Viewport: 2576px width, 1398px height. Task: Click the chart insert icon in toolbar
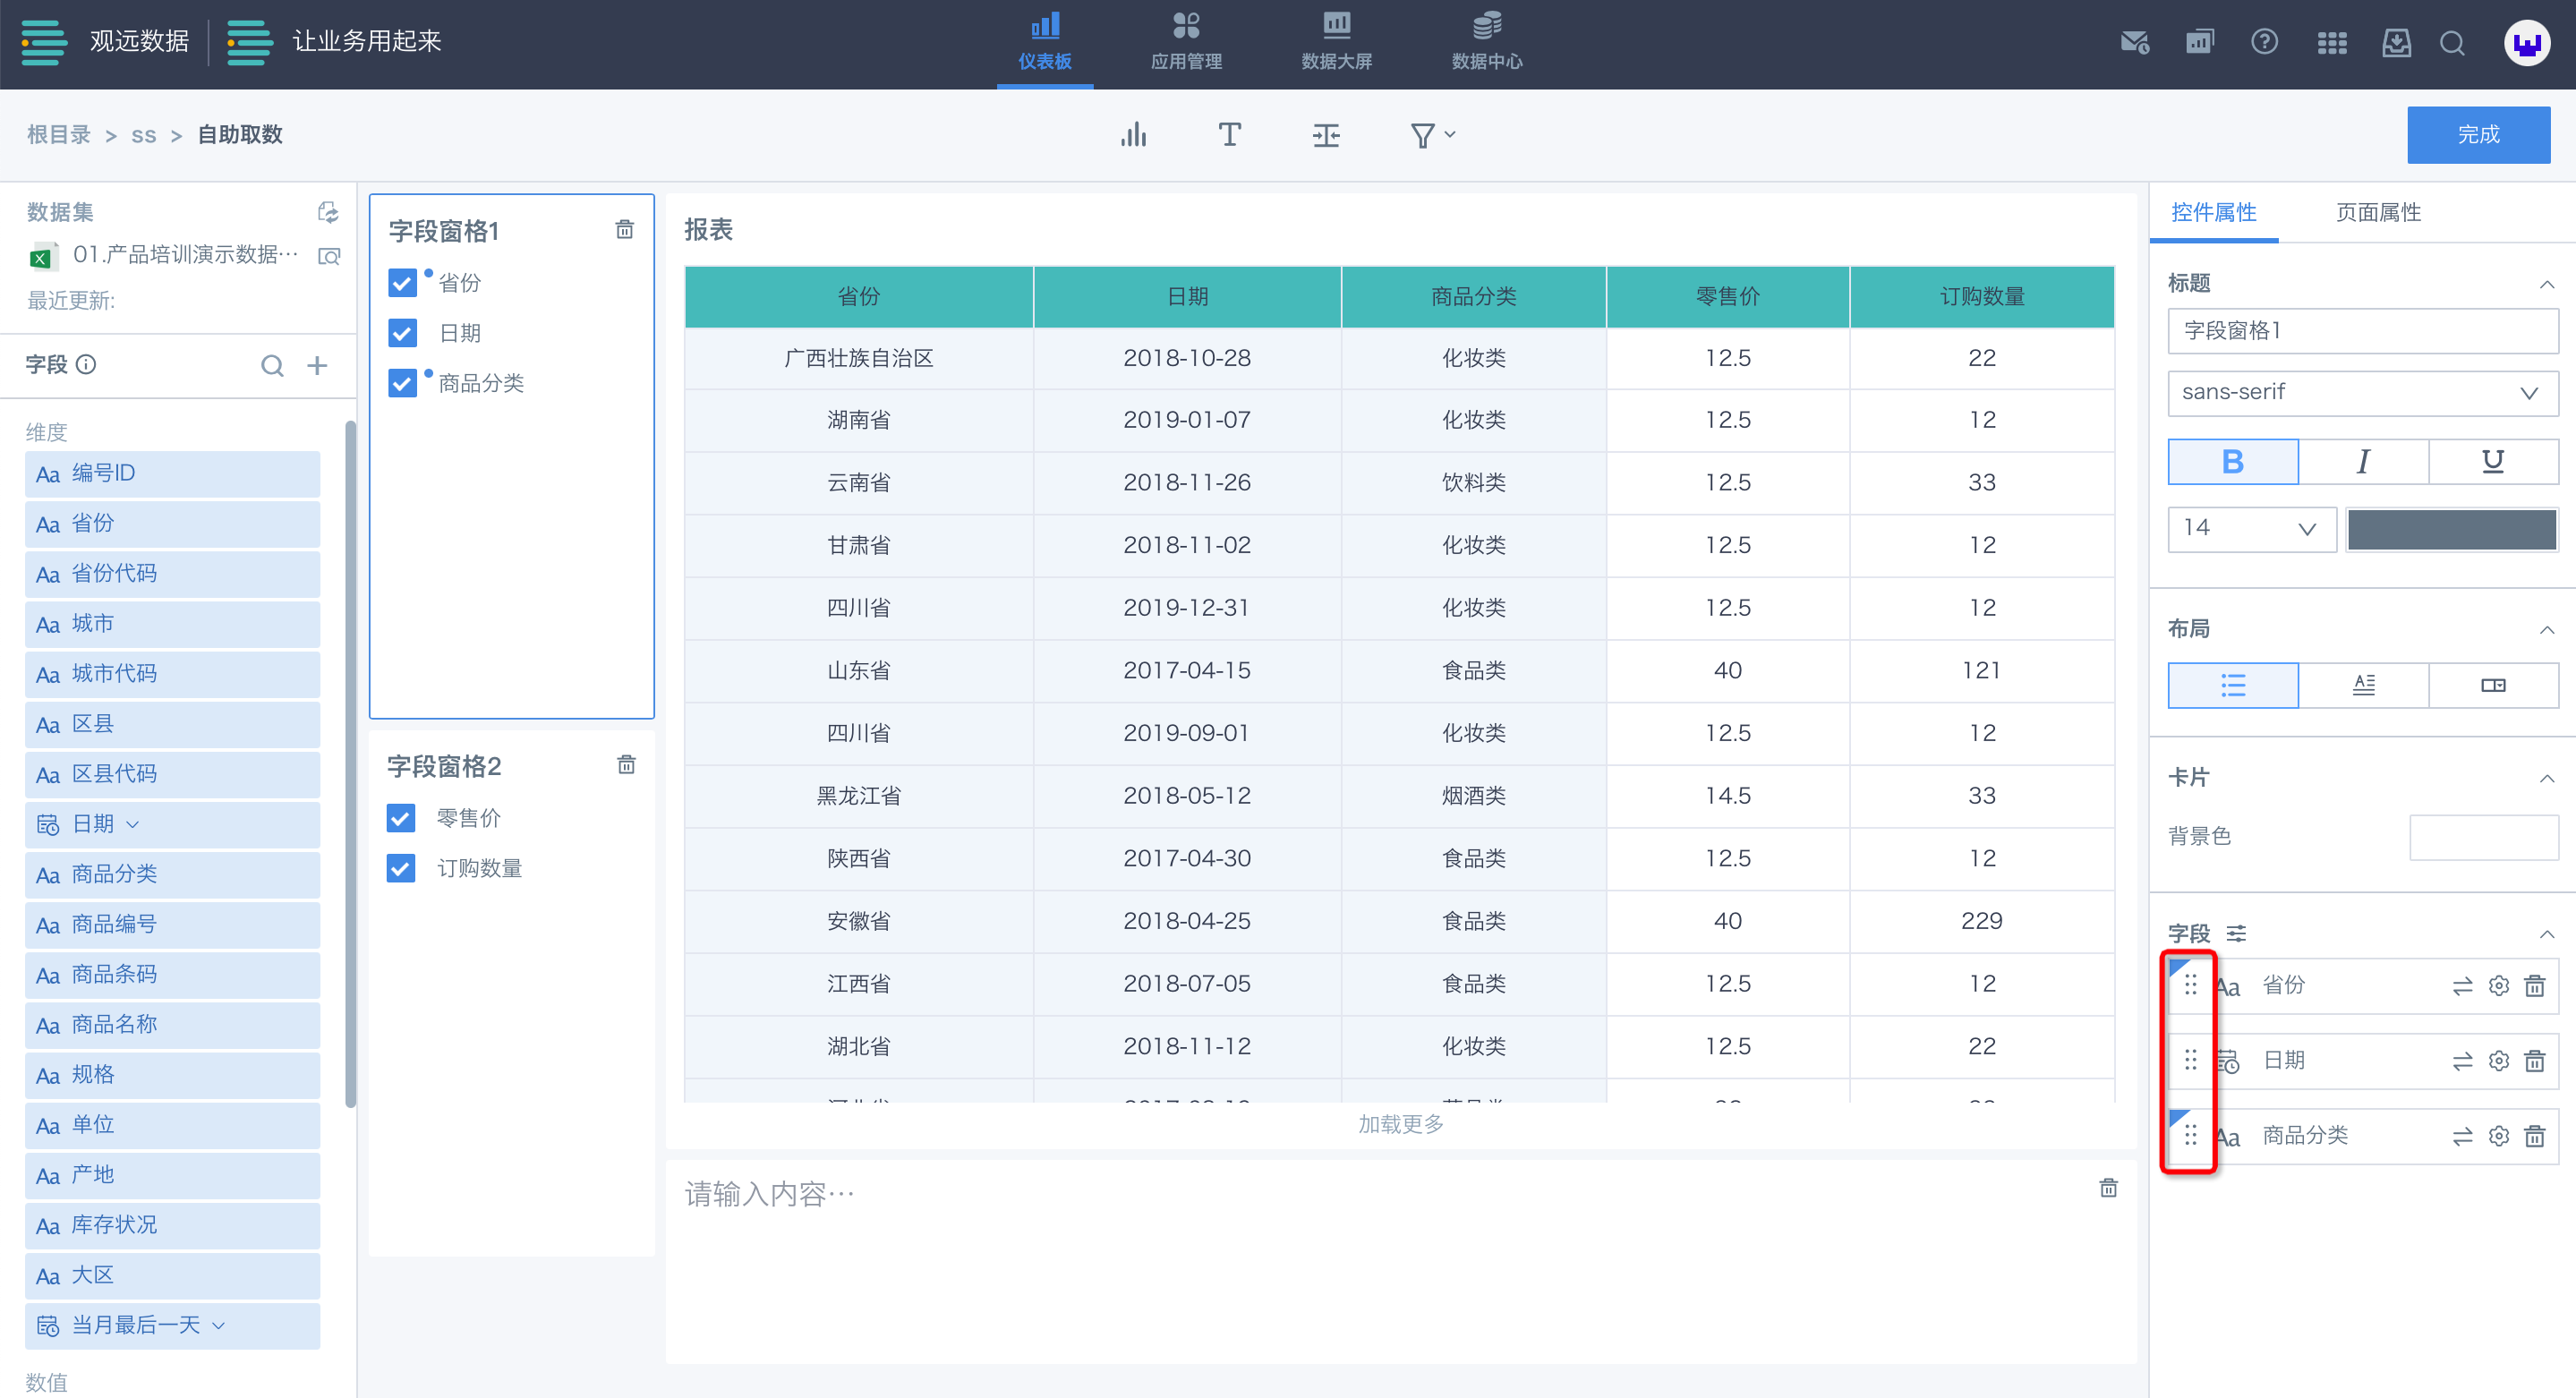pos(1133,135)
